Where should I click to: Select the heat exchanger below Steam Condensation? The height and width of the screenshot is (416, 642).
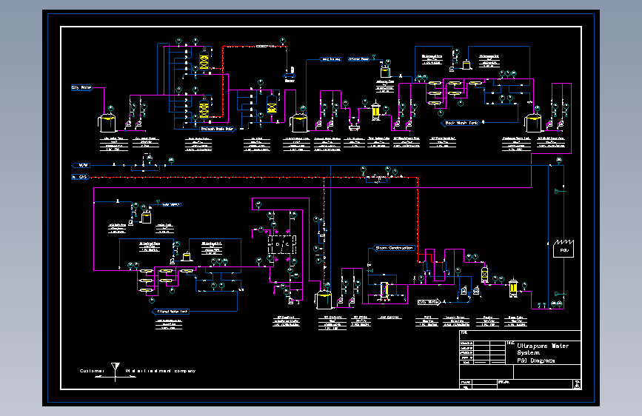(x=384, y=290)
